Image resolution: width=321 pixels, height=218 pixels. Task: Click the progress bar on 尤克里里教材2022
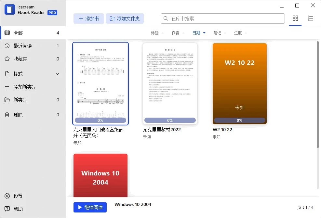point(170,120)
